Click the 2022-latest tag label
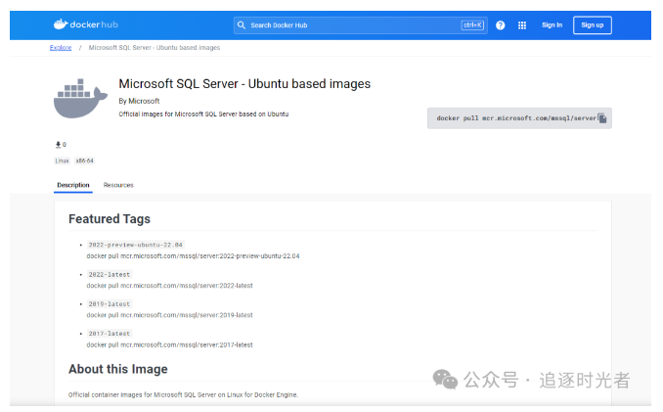 pyautogui.click(x=109, y=275)
